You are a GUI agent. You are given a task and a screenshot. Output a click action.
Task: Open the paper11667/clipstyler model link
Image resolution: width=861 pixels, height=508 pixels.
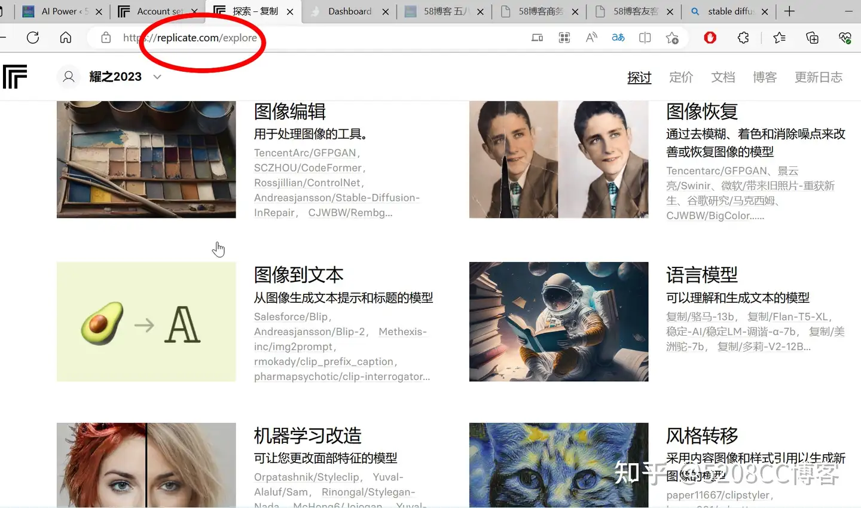[x=718, y=495]
